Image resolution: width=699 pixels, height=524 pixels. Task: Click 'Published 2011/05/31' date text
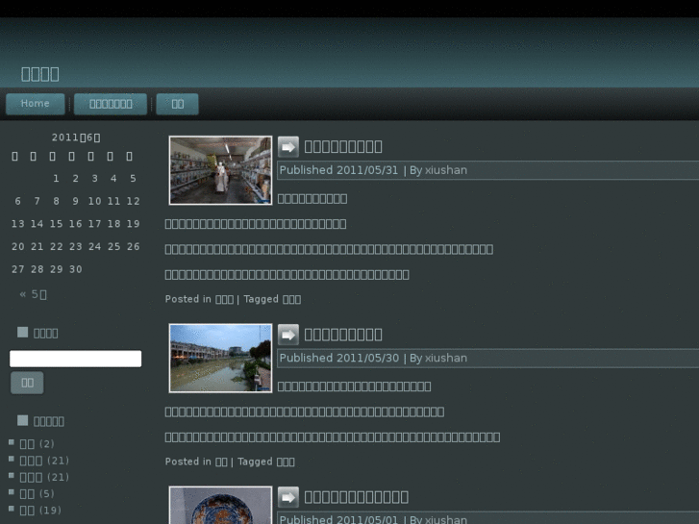click(338, 170)
